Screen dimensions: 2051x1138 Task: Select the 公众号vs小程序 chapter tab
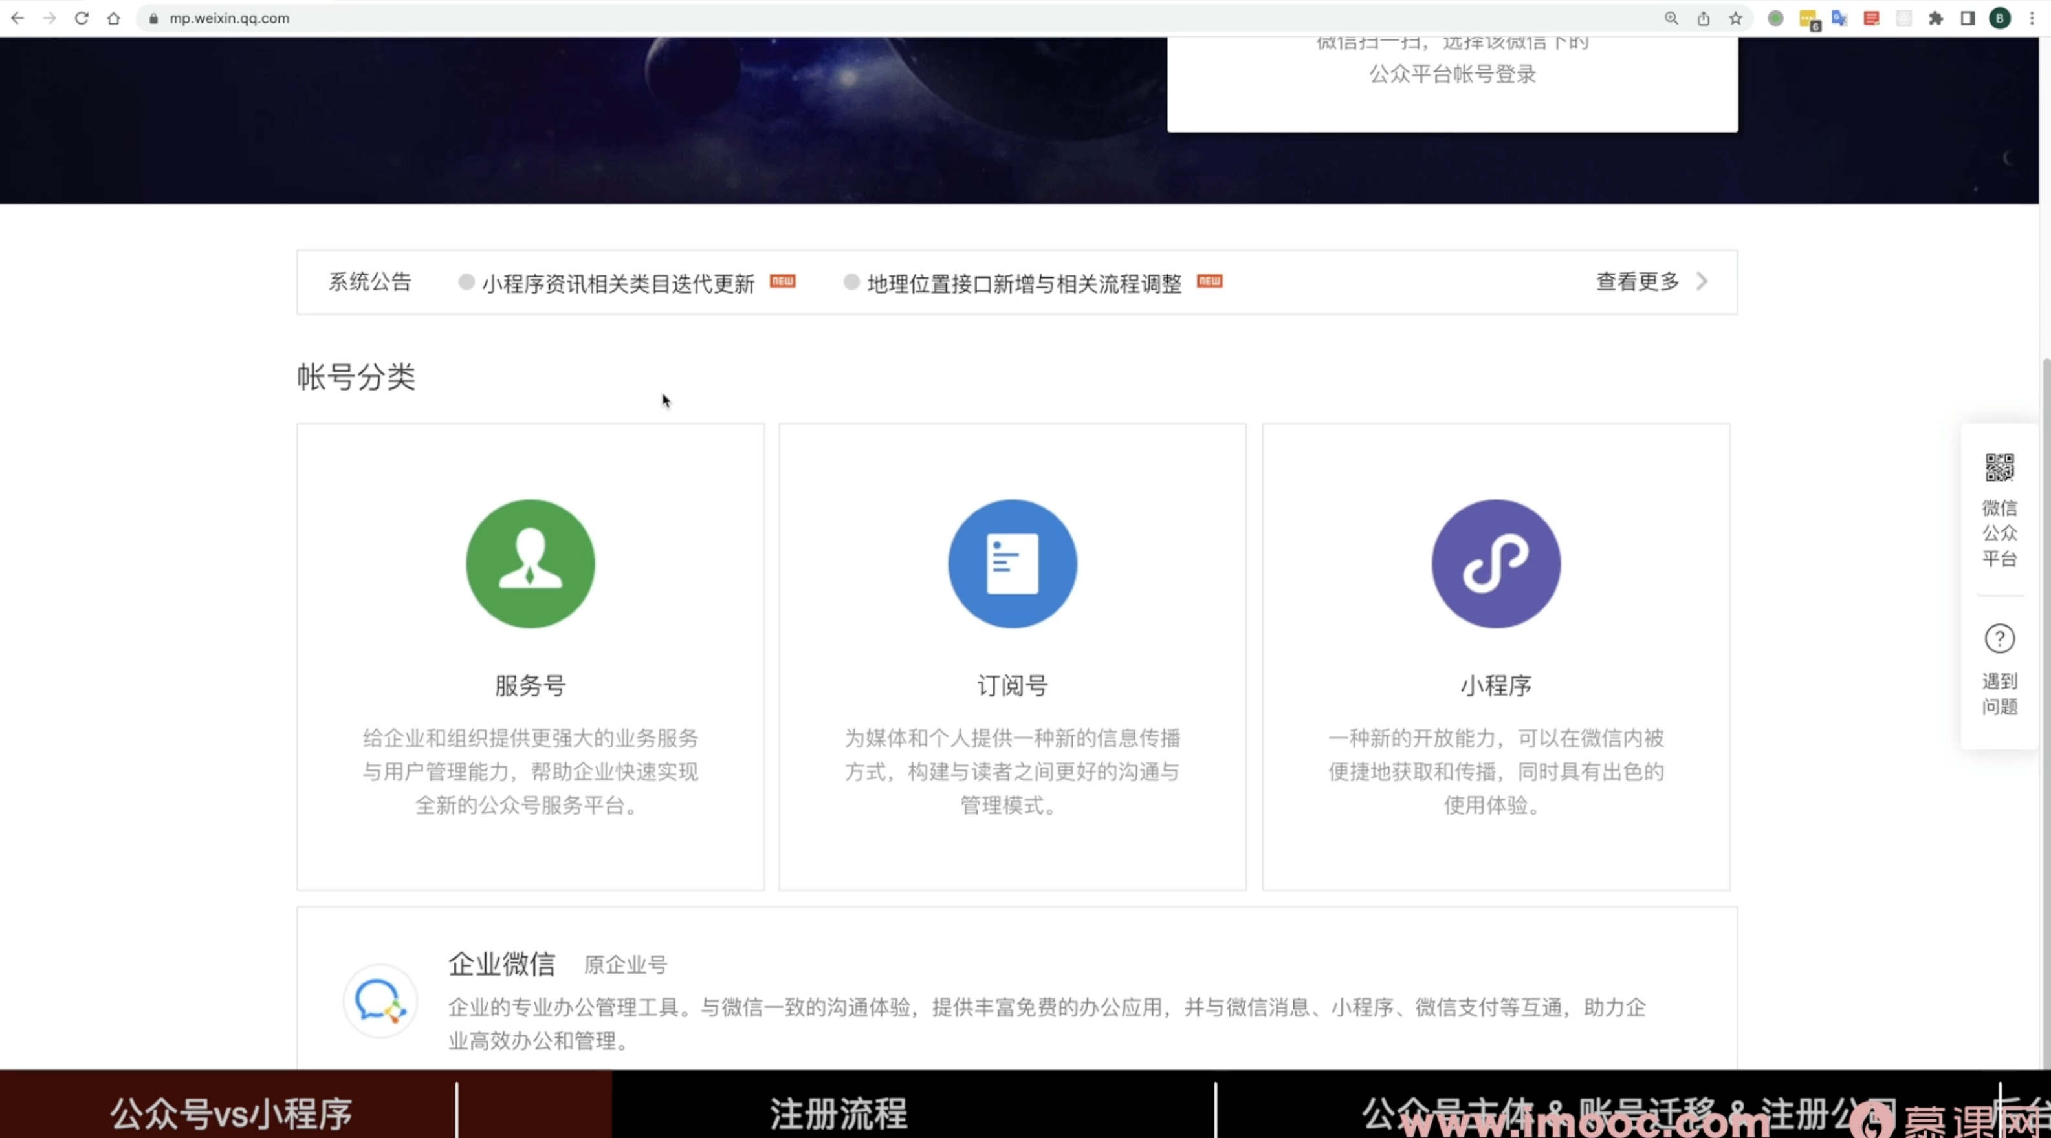tap(231, 1113)
